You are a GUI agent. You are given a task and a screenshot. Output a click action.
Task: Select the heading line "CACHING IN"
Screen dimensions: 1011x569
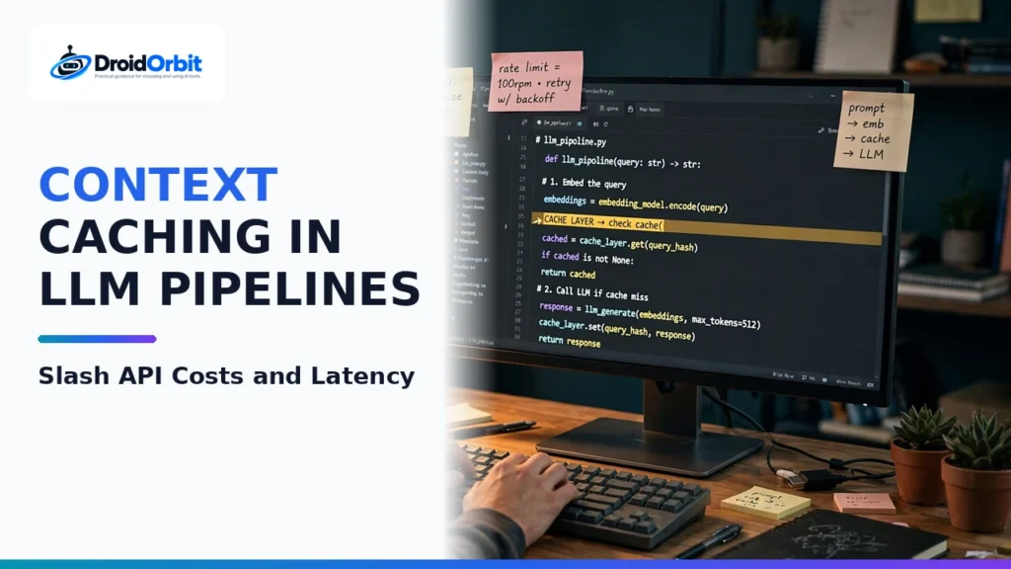tap(191, 236)
